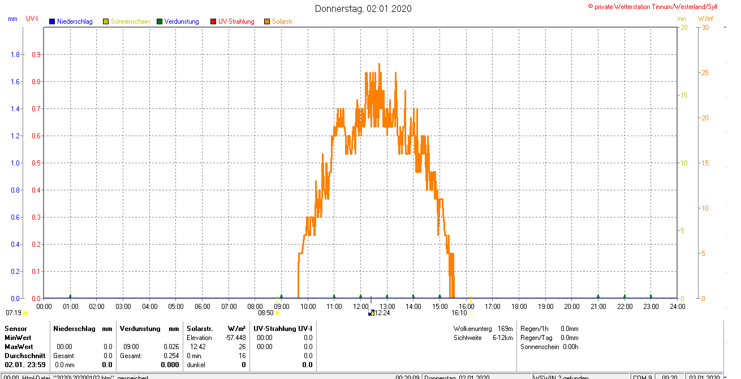Click the yellow Sonnenschein legend color square
Screen dimensions: 741x379
[106, 21]
